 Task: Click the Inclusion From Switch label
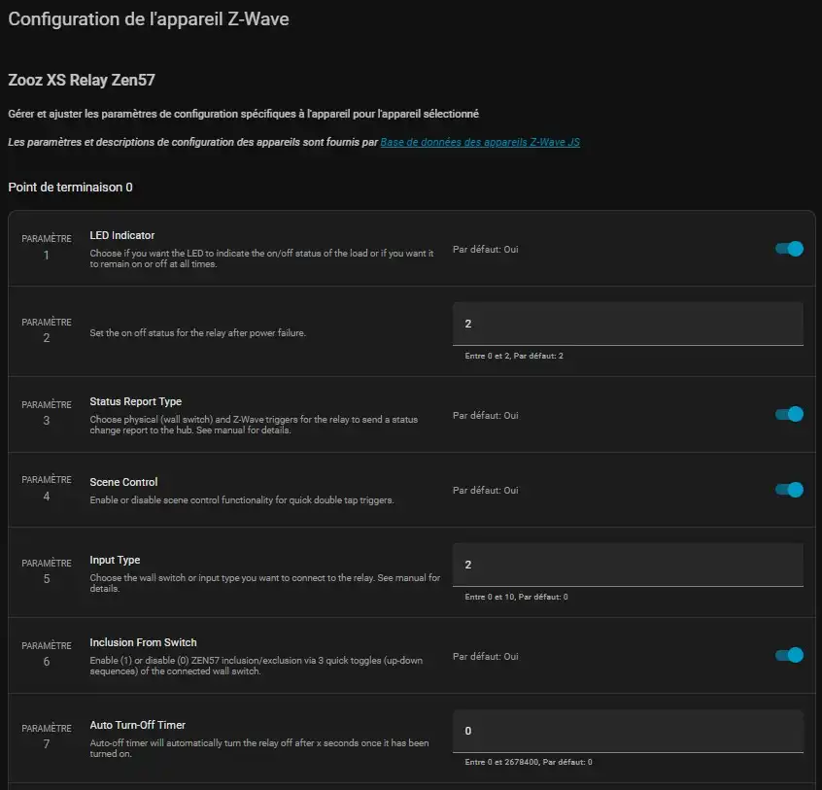[x=143, y=642]
